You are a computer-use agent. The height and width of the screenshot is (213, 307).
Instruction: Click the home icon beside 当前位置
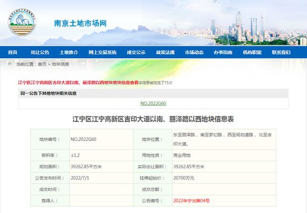click(x=11, y=64)
